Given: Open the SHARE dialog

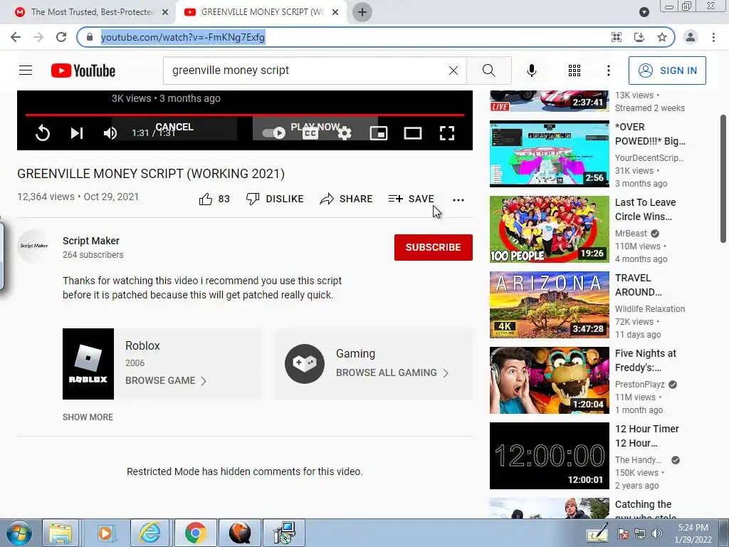Looking at the screenshot, I should tap(347, 199).
